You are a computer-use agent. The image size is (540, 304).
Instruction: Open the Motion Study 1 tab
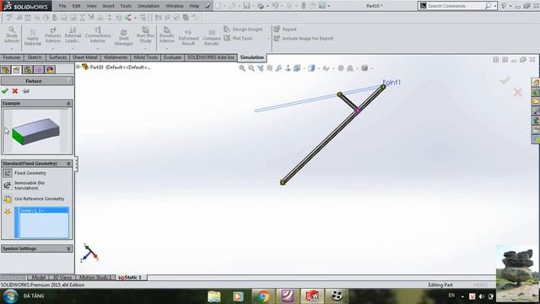click(x=94, y=278)
